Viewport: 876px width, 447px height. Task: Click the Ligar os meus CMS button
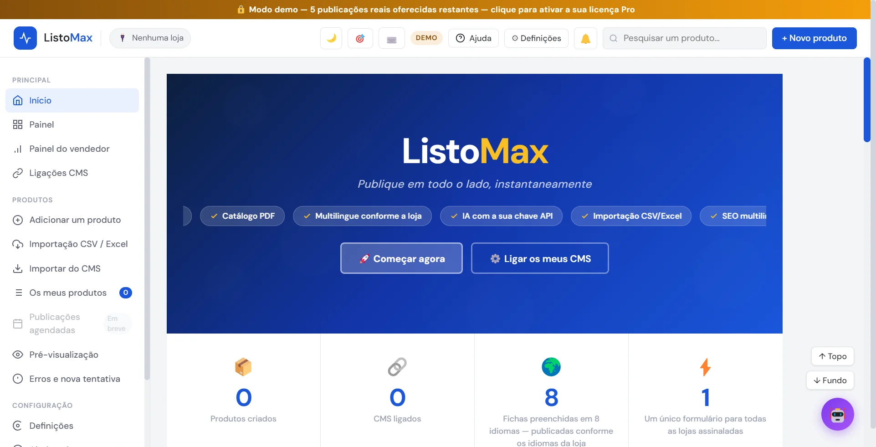pyautogui.click(x=540, y=258)
